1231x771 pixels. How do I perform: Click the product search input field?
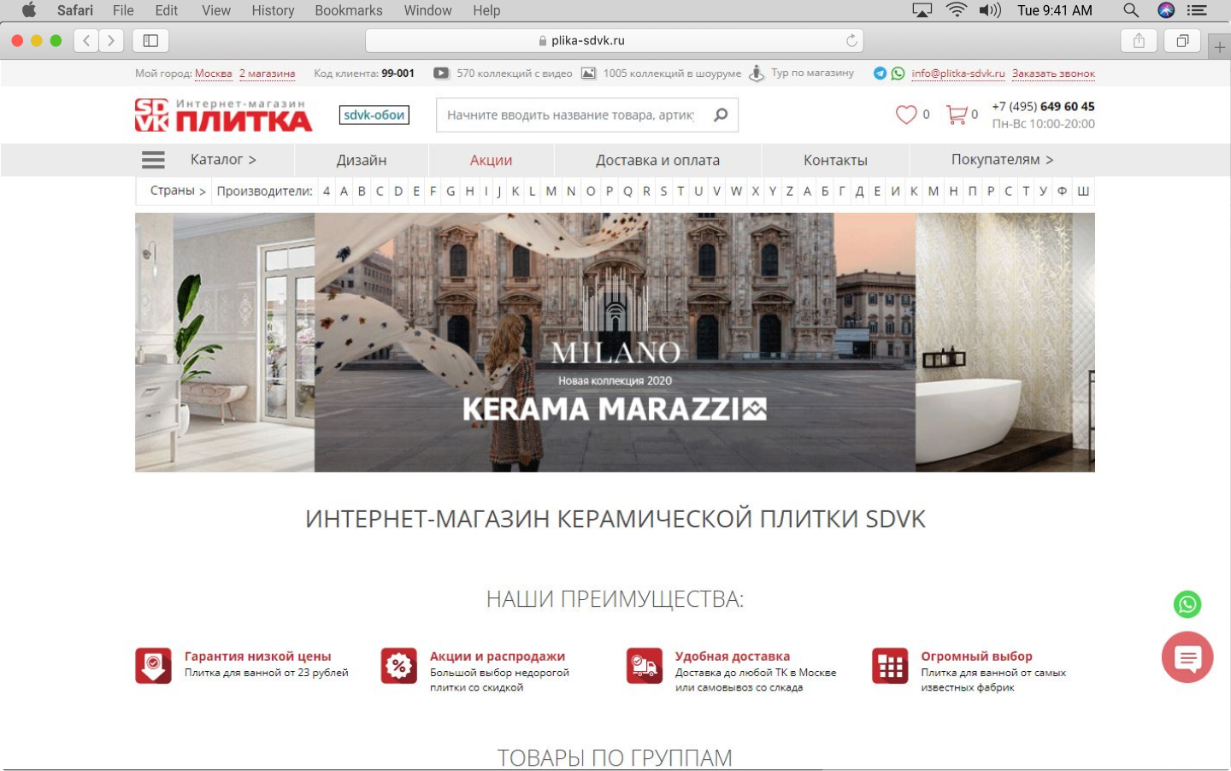570,115
